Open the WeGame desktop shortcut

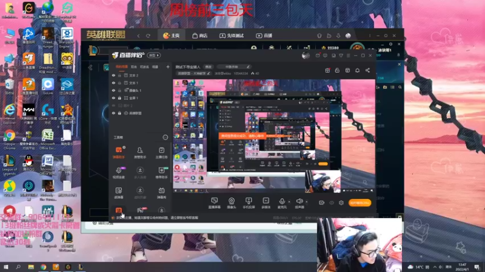28,10
